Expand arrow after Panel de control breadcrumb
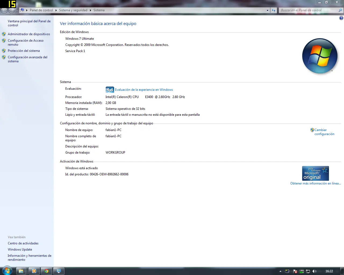This screenshot has width=344, height=275. point(56,10)
